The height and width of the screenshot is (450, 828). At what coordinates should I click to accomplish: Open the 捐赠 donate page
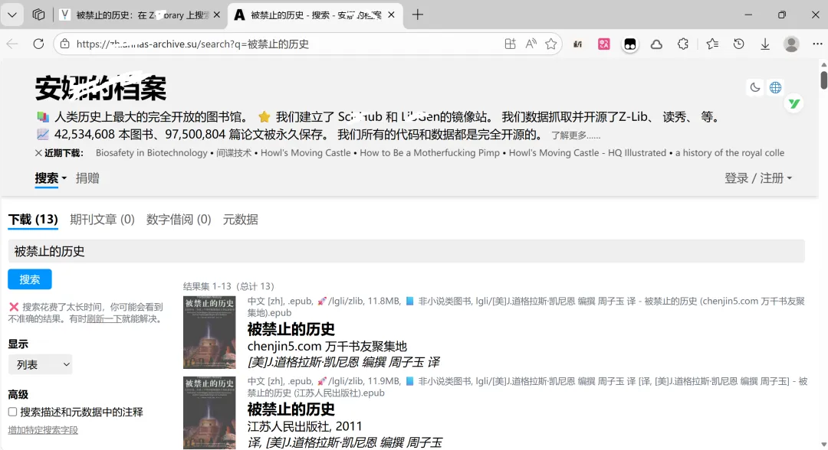tap(87, 178)
